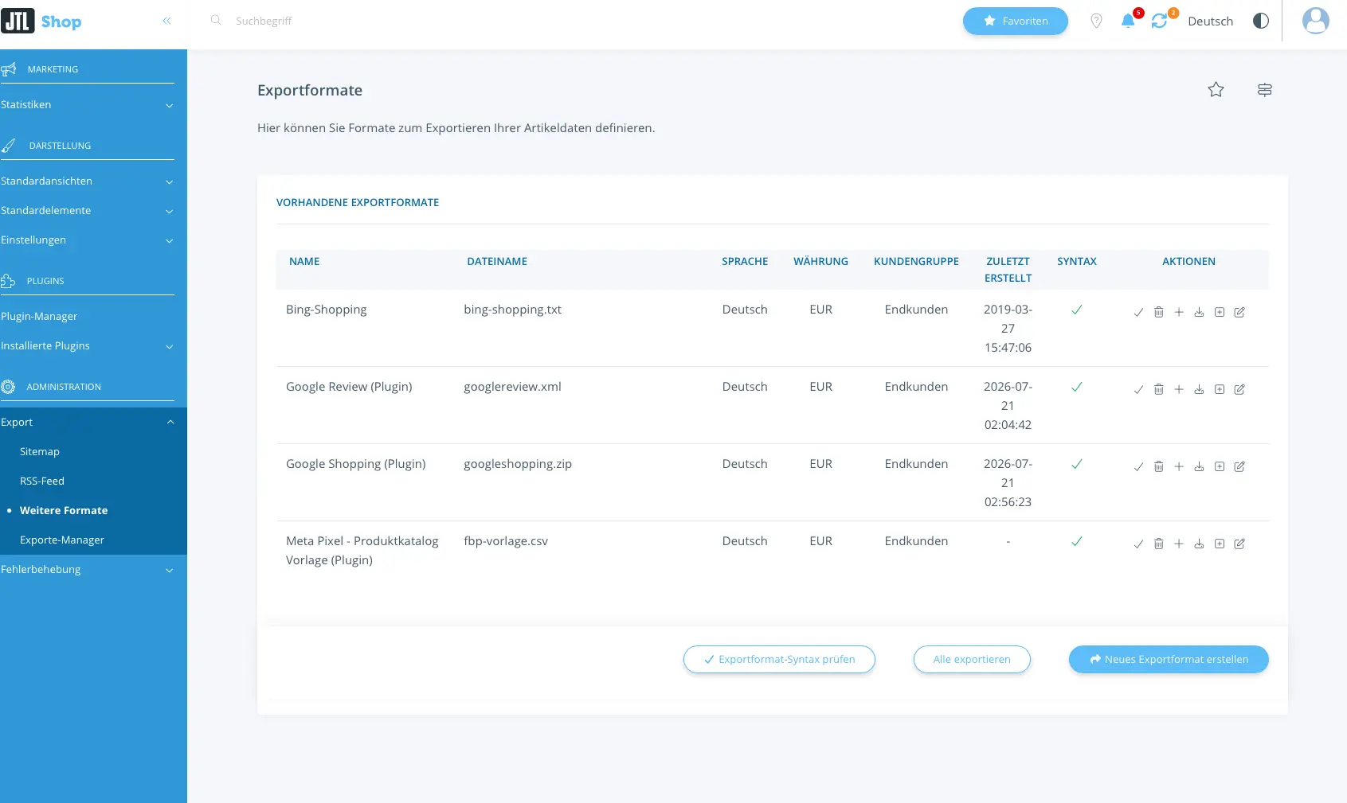Expand the Standardansichten menu
The width and height of the screenshot is (1347, 803).
[87, 181]
